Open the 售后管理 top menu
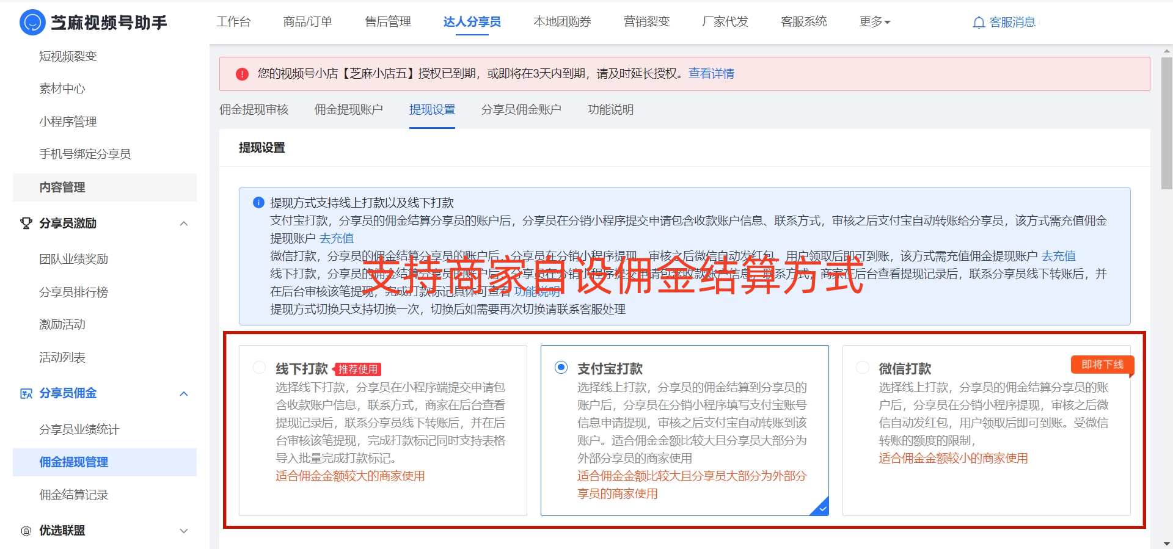This screenshot has height=549, width=1173. [388, 22]
